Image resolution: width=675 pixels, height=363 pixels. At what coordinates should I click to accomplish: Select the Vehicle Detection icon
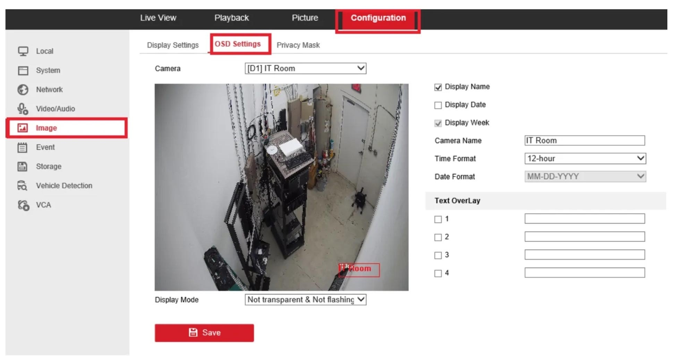23,186
